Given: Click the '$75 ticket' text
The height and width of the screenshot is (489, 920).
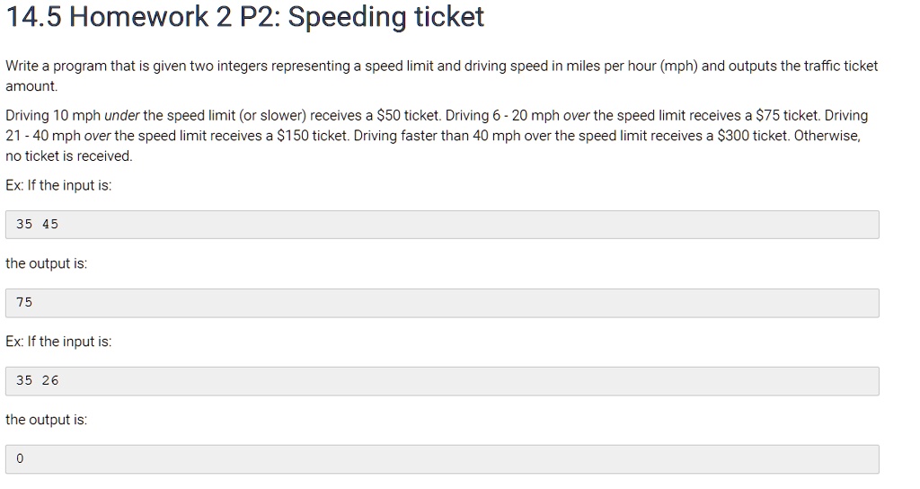Looking at the screenshot, I should point(787,116).
